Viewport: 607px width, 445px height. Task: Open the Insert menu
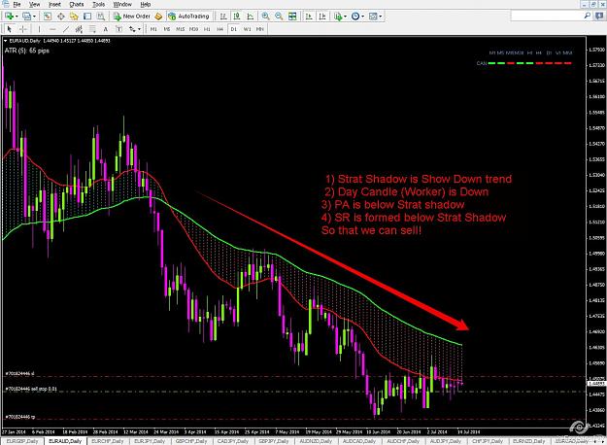click(54, 4)
